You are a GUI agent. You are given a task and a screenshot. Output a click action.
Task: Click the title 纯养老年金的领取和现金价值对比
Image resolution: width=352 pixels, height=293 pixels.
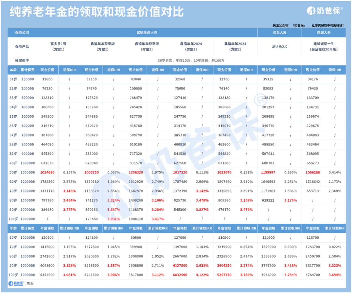click(97, 12)
